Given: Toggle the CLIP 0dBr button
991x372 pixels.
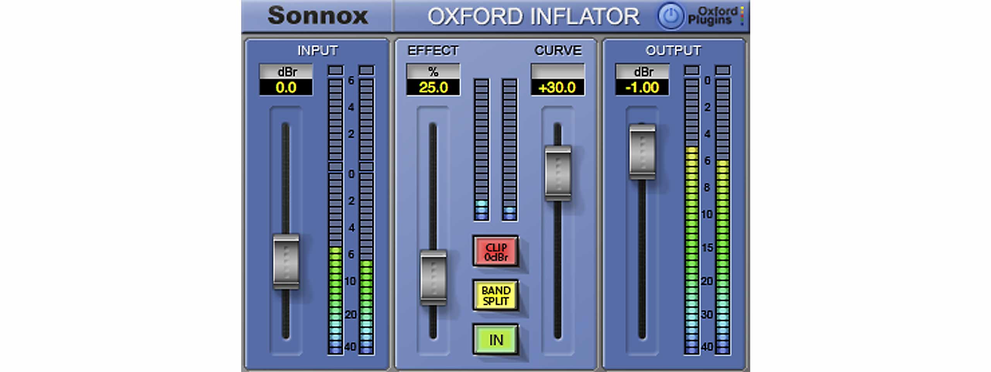Looking at the screenshot, I should pos(495,252).
